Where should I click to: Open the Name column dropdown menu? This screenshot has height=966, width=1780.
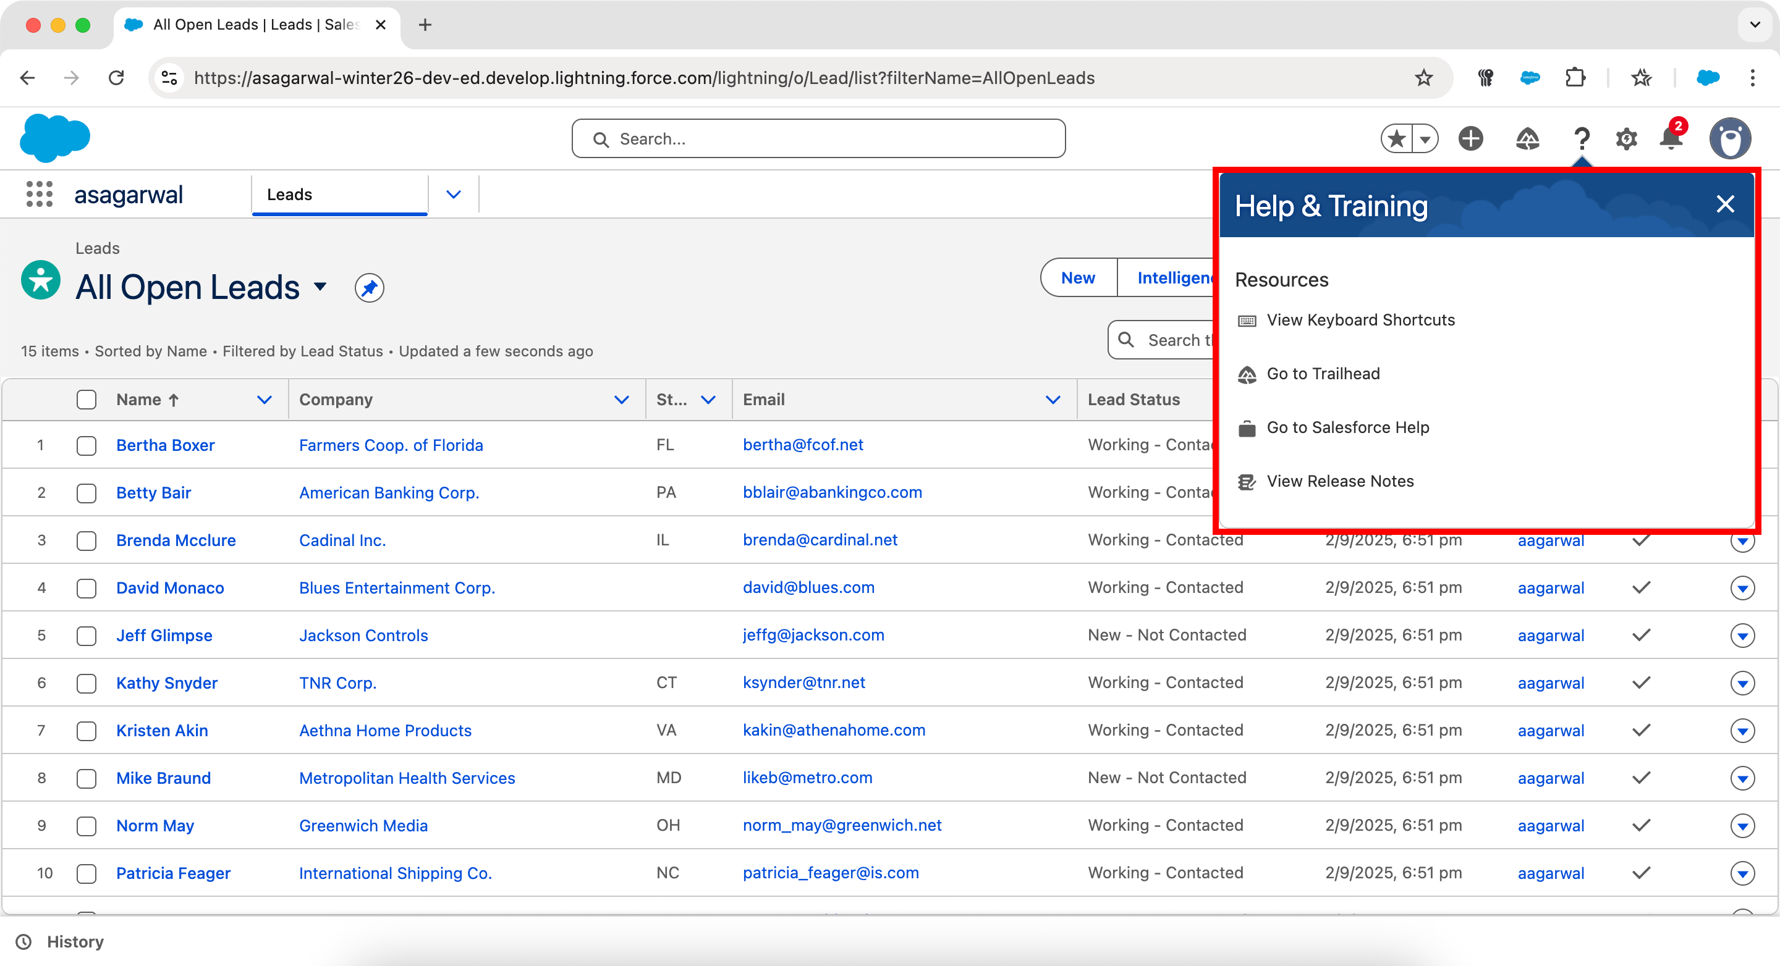point(264,400)
